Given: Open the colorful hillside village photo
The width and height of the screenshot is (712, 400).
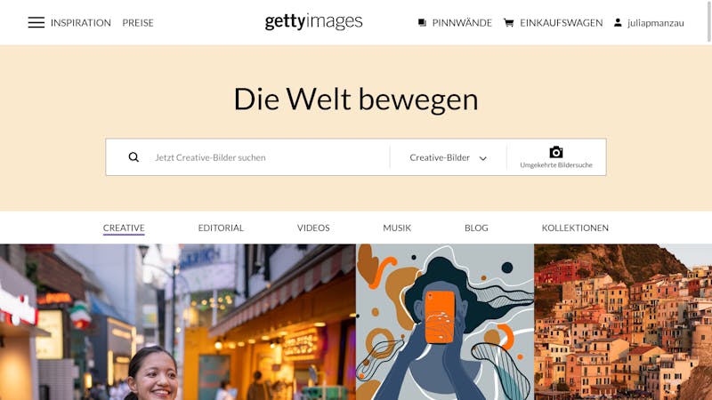Looking at the screenshot, I should [623, 322].
